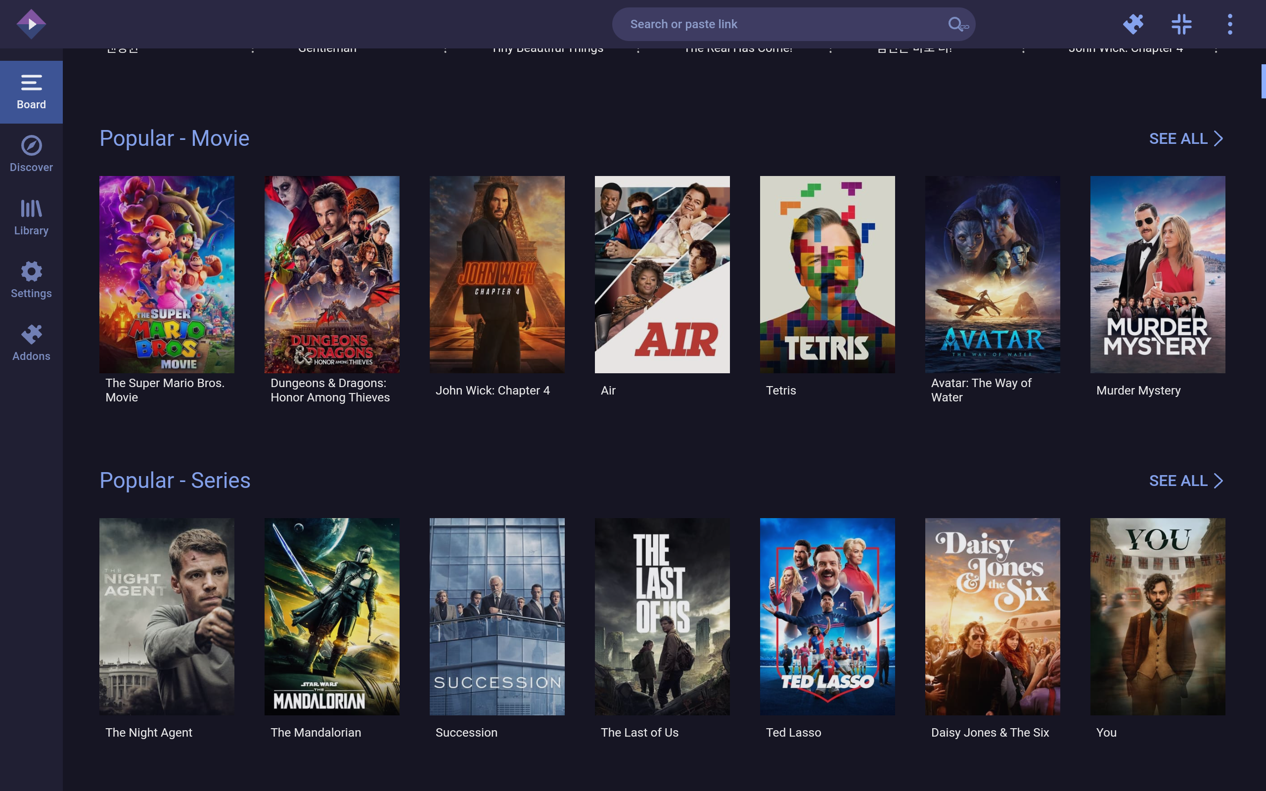Open Library from the sidebar
The height and width of the screenshot is (791, 1266).
[31, 218]
